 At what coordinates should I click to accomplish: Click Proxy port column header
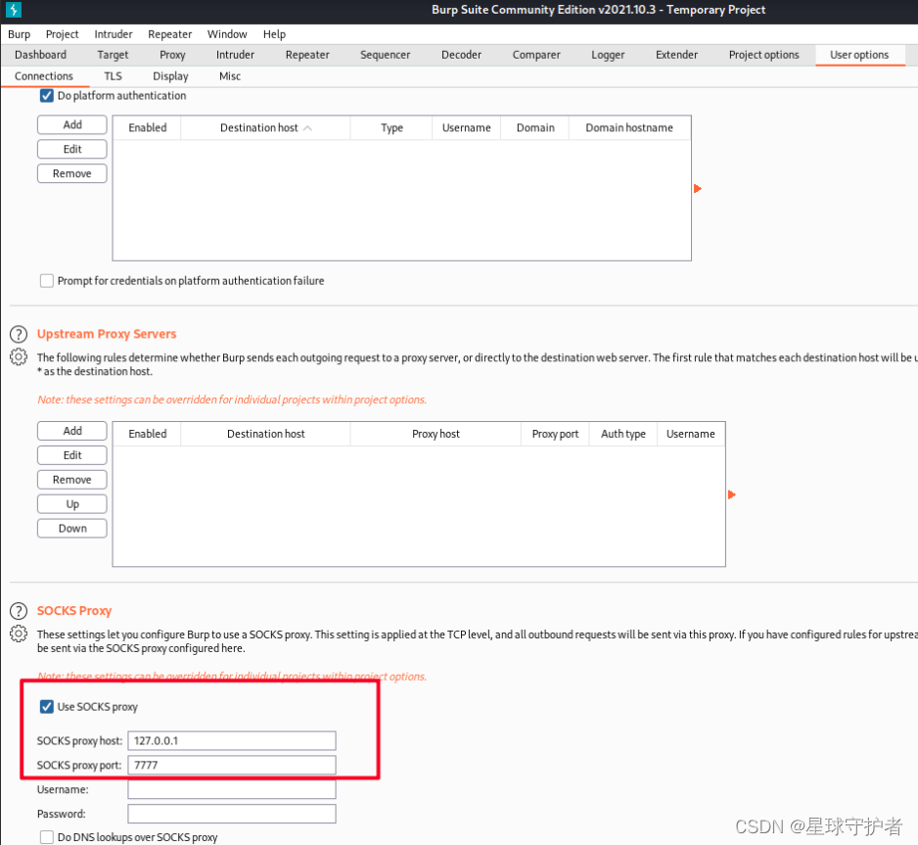click(x=555, y=434)
